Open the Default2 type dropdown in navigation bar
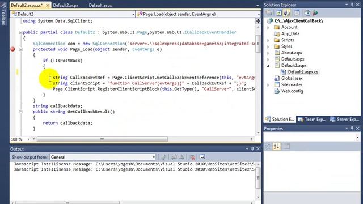Screen dimensions: 363x204 point(133,14)
